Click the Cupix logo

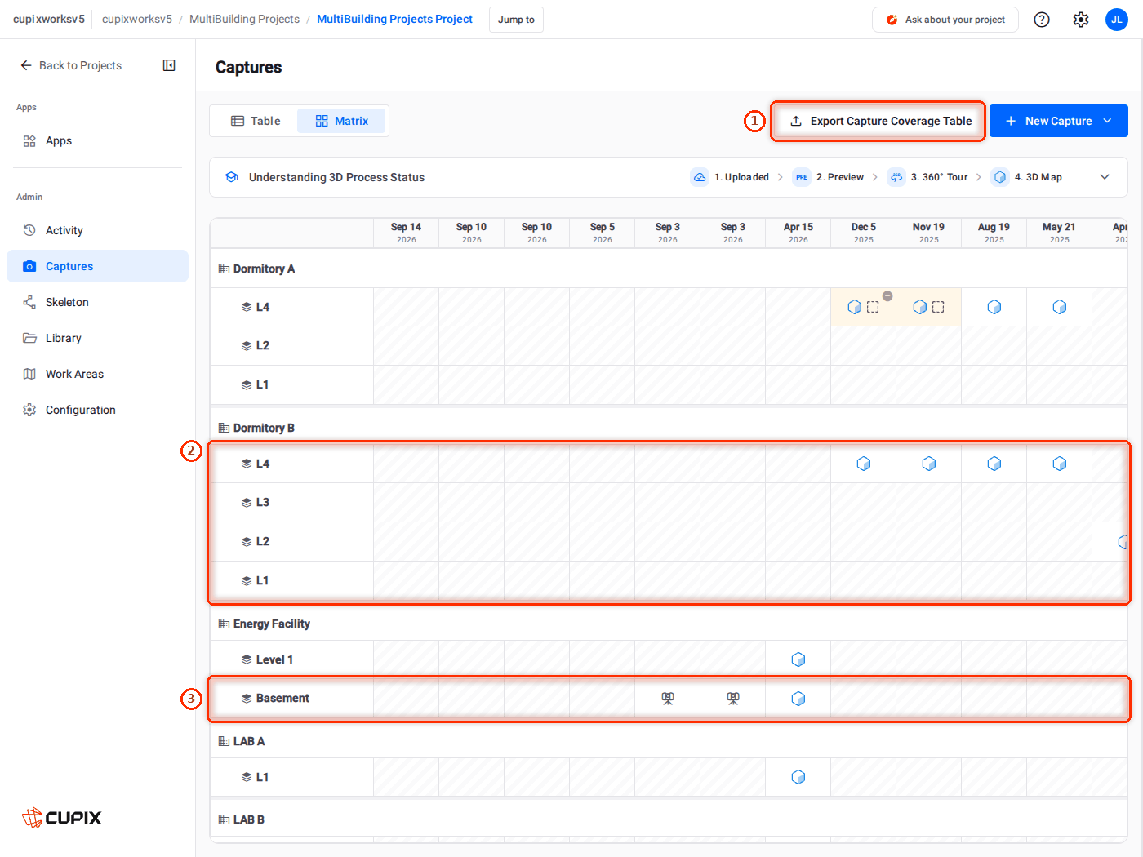coord(62,818)
